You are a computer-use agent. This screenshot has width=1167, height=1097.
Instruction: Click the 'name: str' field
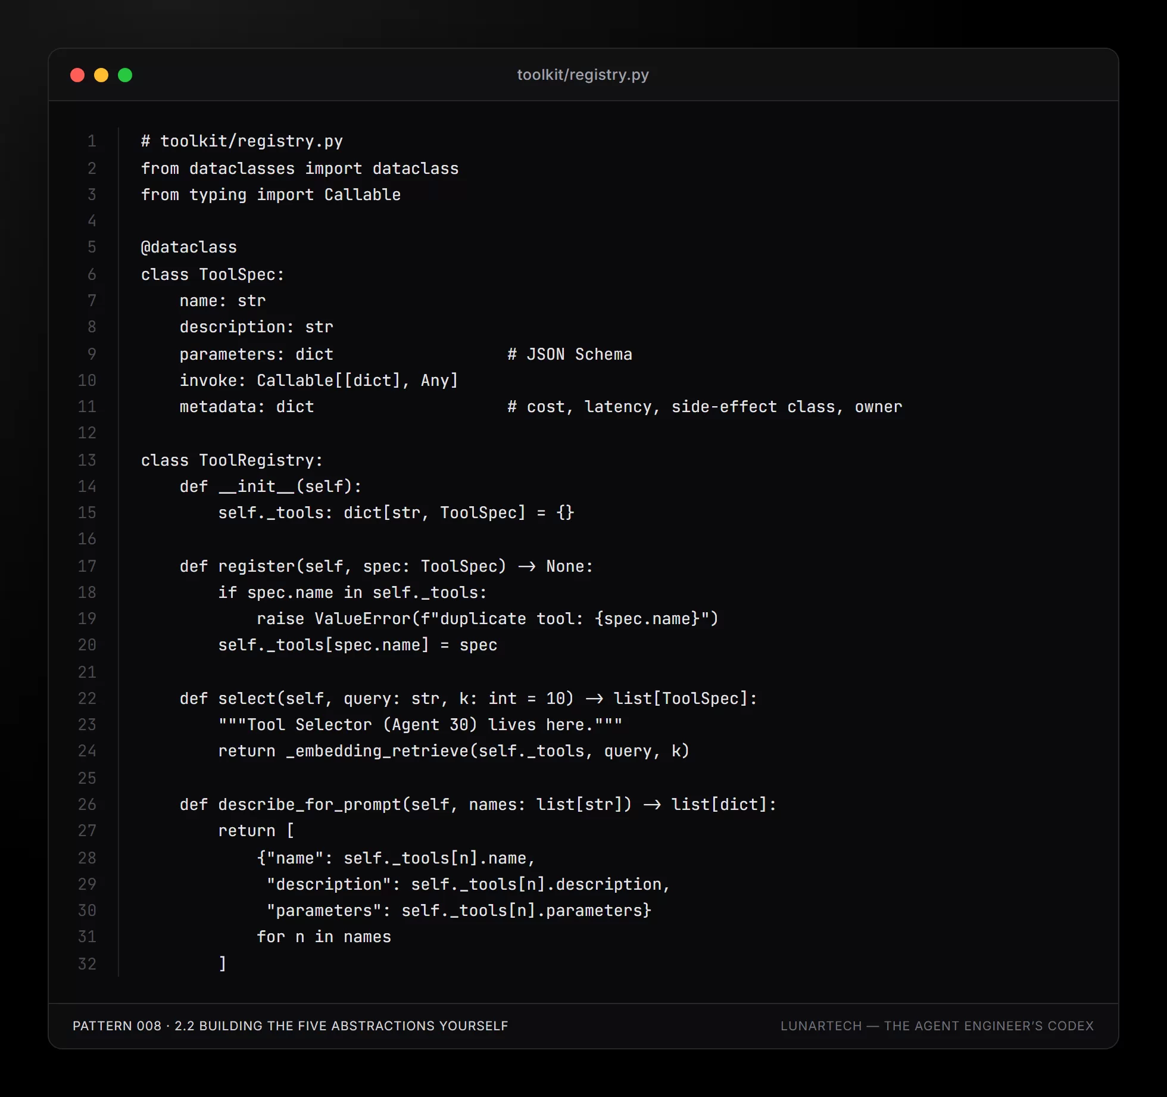point(223,301)
